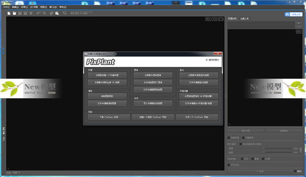Click the extract all 3D maps from image button
The image size is (306, 177).
click(x=107, y=82)
